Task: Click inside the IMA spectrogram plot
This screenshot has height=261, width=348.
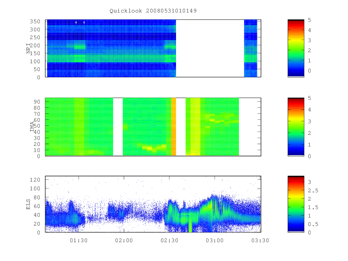Action: tap(153, 127)
